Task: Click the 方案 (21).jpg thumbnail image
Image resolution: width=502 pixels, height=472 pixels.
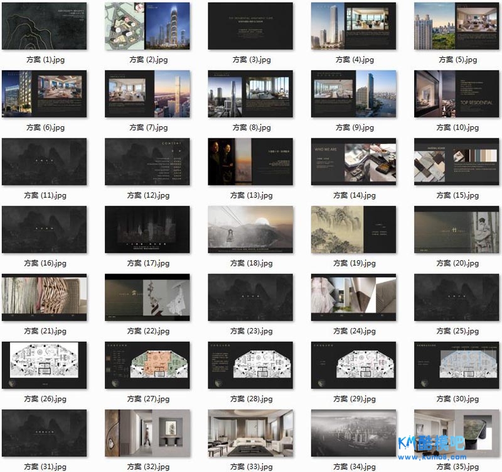Action: coord(45,298)
